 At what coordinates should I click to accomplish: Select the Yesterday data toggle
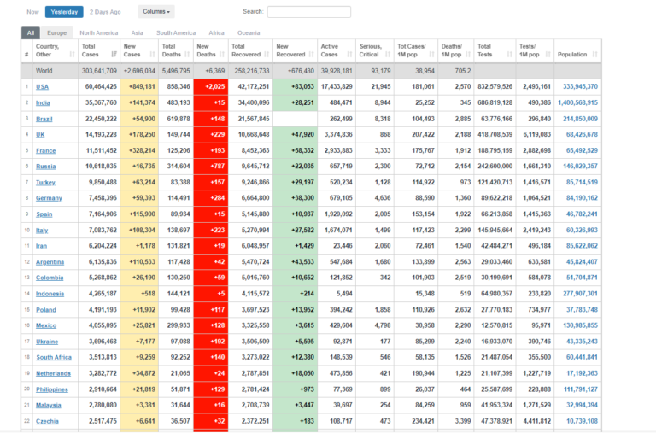(64, 12)
